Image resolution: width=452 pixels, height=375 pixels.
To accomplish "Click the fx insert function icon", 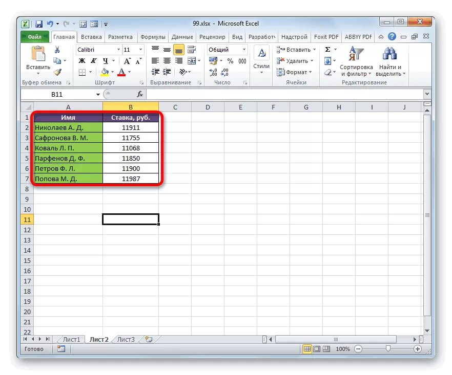I will 140,94.
